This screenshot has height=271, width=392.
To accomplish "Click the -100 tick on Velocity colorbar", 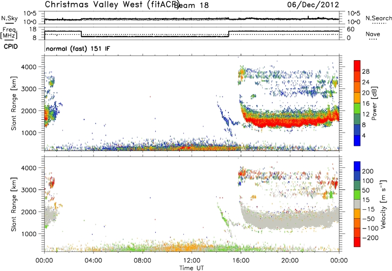I will pos(370,228).
